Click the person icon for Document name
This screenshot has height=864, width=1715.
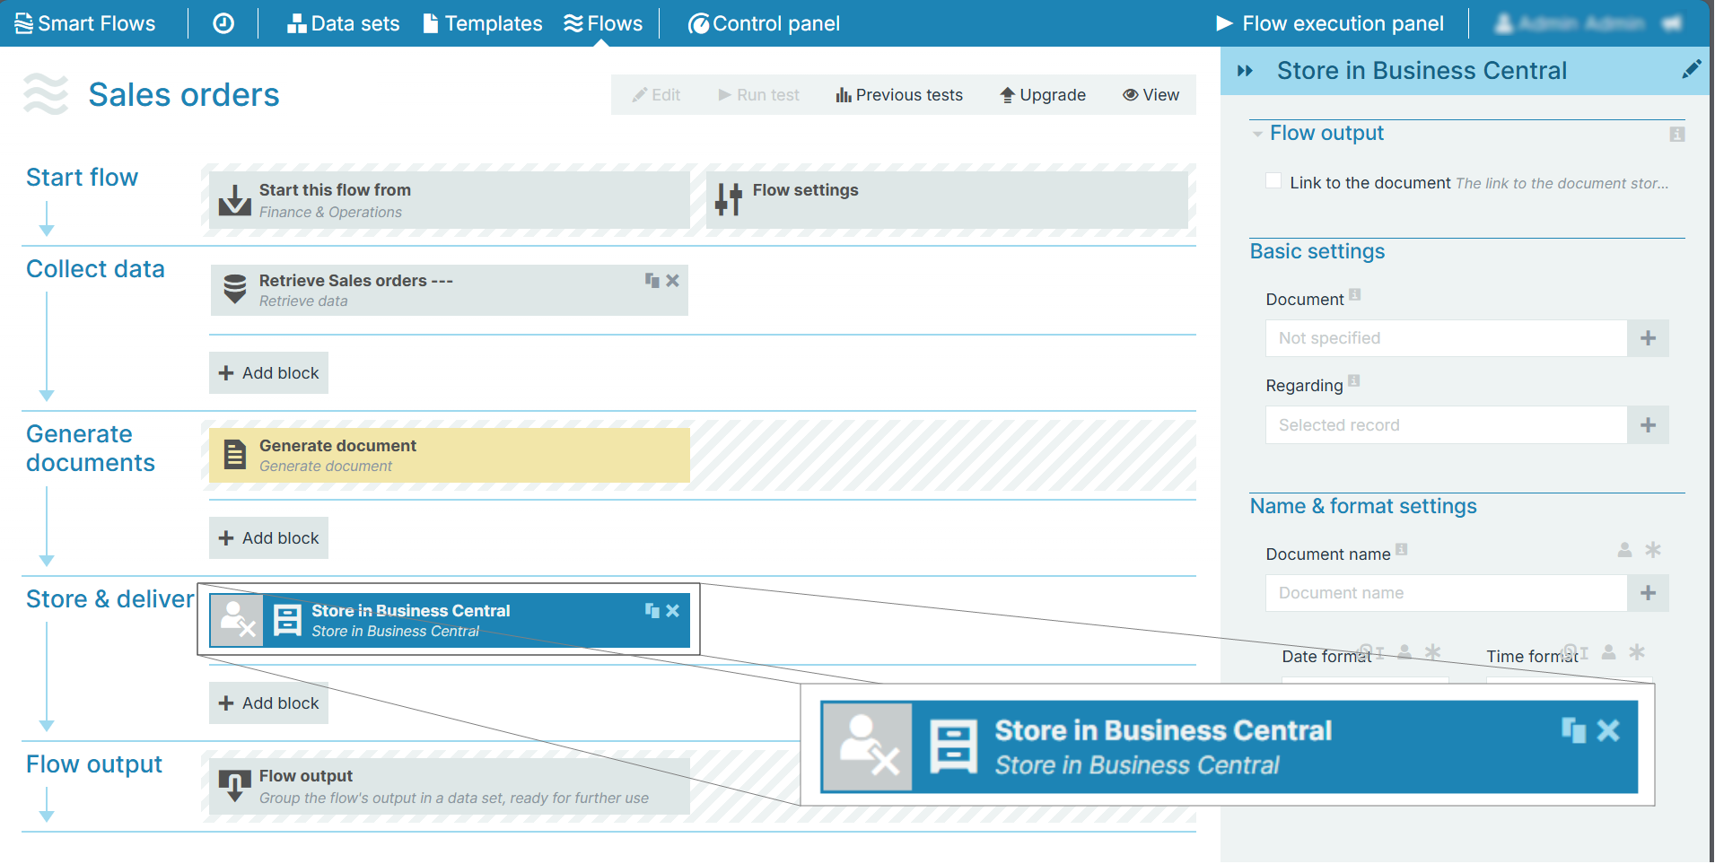coord(1624,550)
